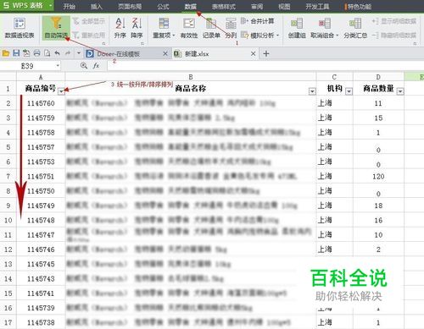Open the WPS 表格 application menu

pos(27,6)
